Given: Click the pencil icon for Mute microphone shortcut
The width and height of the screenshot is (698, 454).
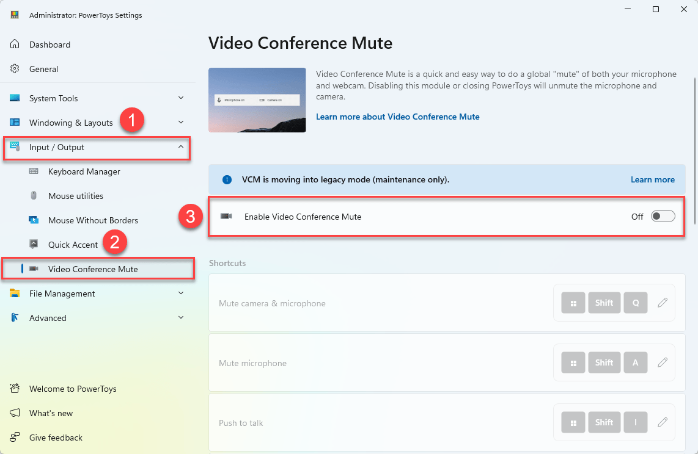Looking at the screenshot, I should point(662,362).
